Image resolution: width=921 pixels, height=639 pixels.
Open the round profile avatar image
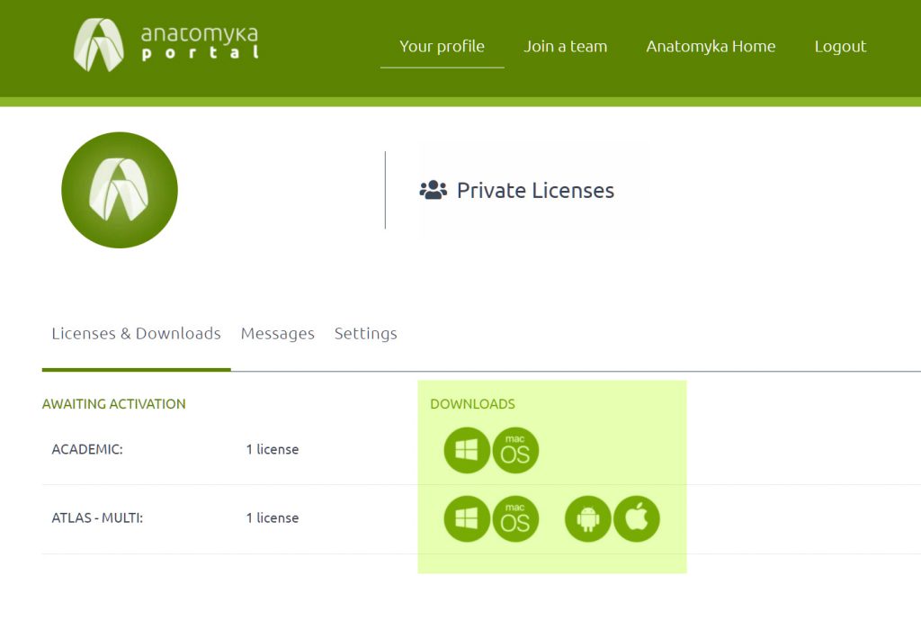pos(120,190)
